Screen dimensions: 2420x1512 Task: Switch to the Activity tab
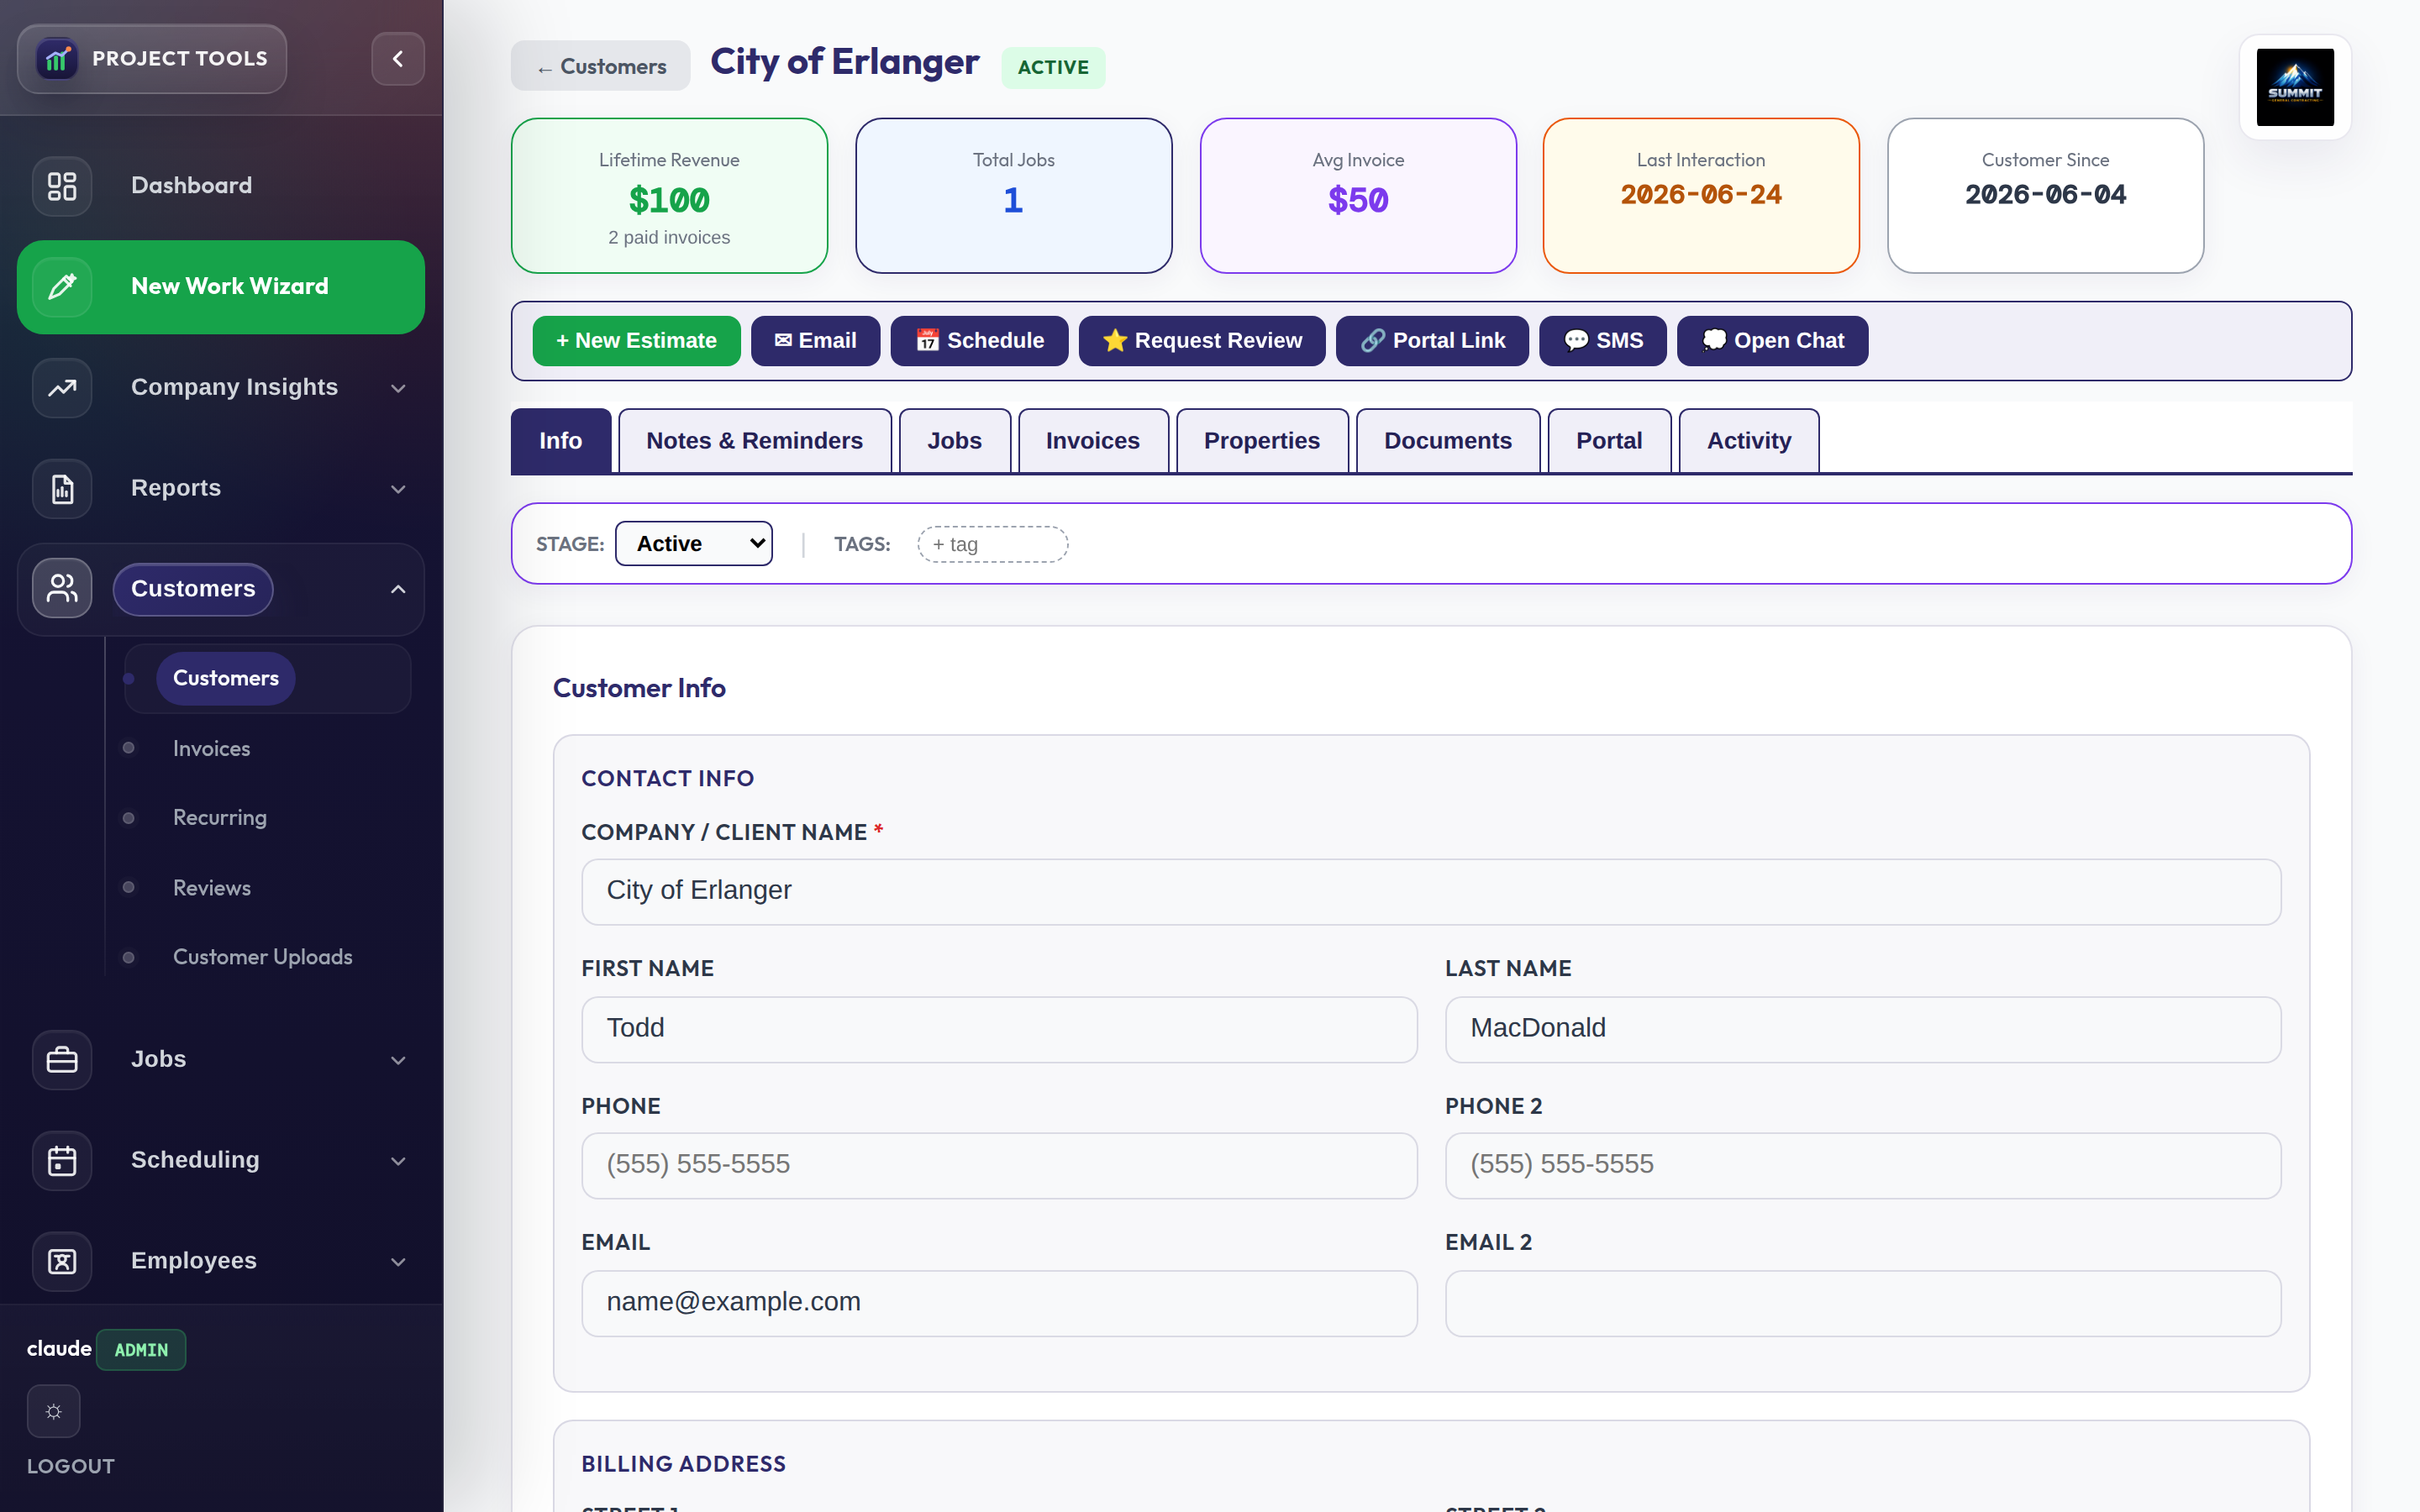1749,441
